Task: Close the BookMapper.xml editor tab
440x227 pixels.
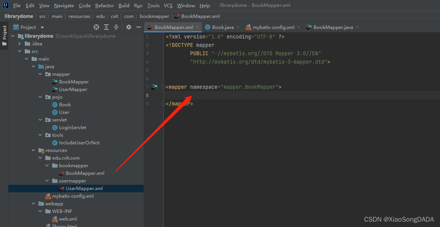Action: [197, 27]
